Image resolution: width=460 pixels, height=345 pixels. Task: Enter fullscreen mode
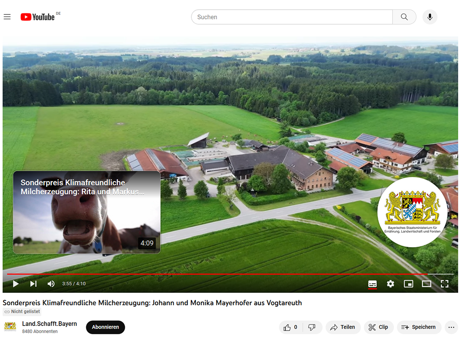444,284
